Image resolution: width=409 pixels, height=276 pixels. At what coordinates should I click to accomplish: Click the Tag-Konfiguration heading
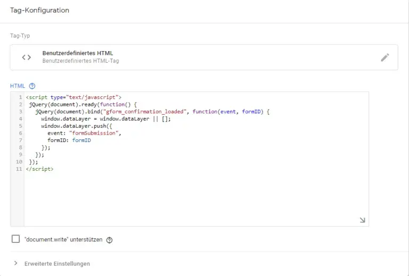(x=39, y=10)
